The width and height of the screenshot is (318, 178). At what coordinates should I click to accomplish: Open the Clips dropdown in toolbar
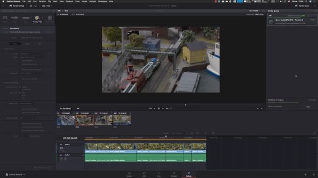[x=47, y=6]
